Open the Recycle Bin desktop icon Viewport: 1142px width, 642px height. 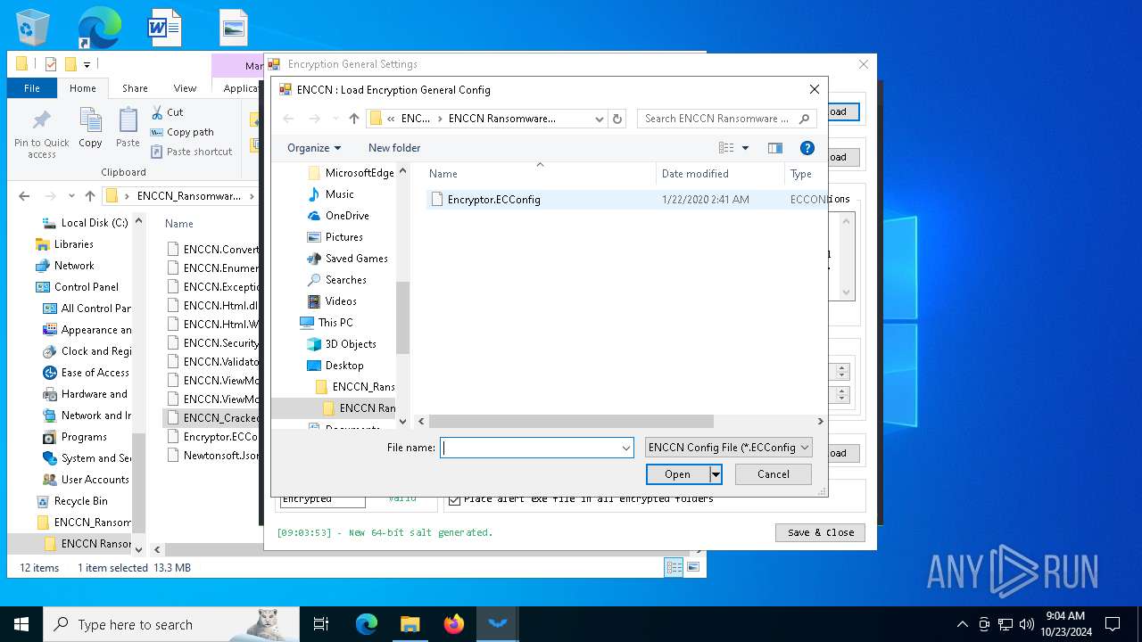33,28
